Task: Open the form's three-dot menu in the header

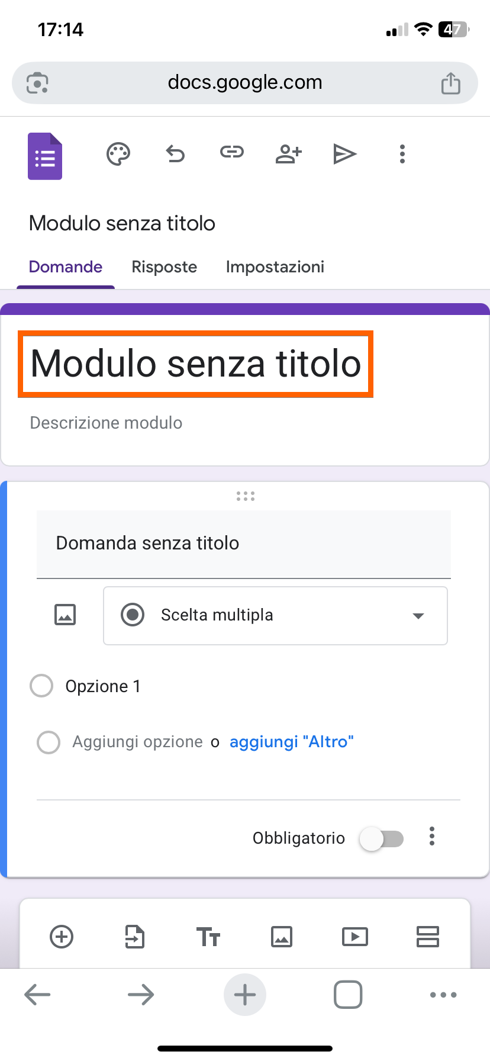Action: pos(402,155)
